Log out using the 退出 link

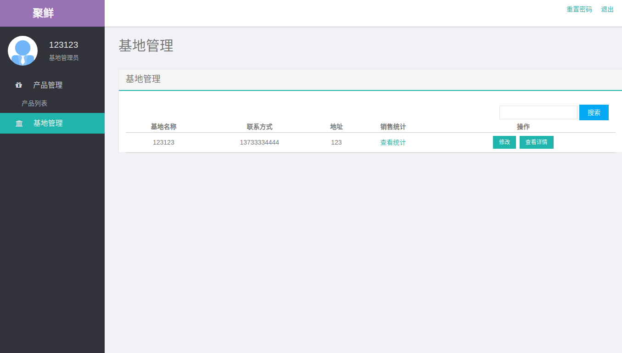pyautogui.click(x=607, y=9)
